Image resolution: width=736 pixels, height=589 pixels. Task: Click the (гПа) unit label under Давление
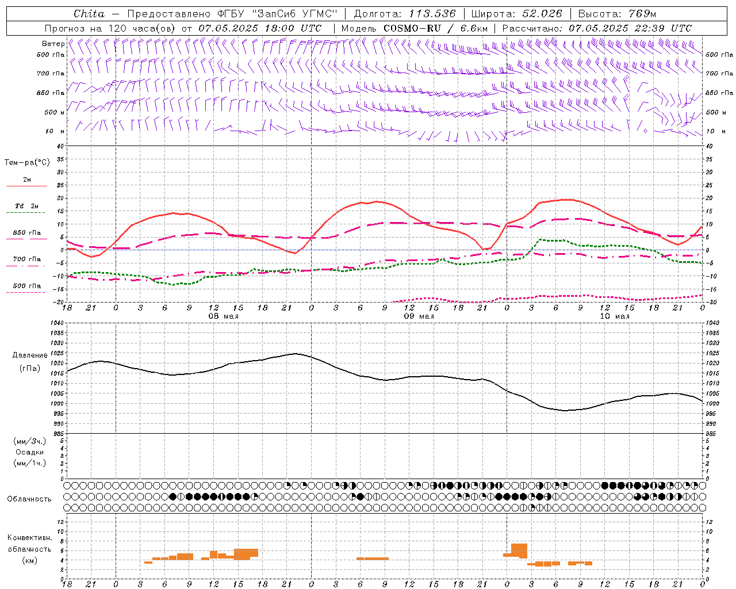point(30,369)
